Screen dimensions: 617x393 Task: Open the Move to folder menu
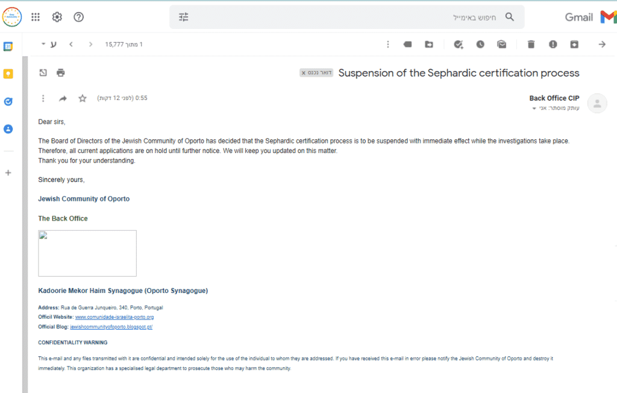(429, 45)
